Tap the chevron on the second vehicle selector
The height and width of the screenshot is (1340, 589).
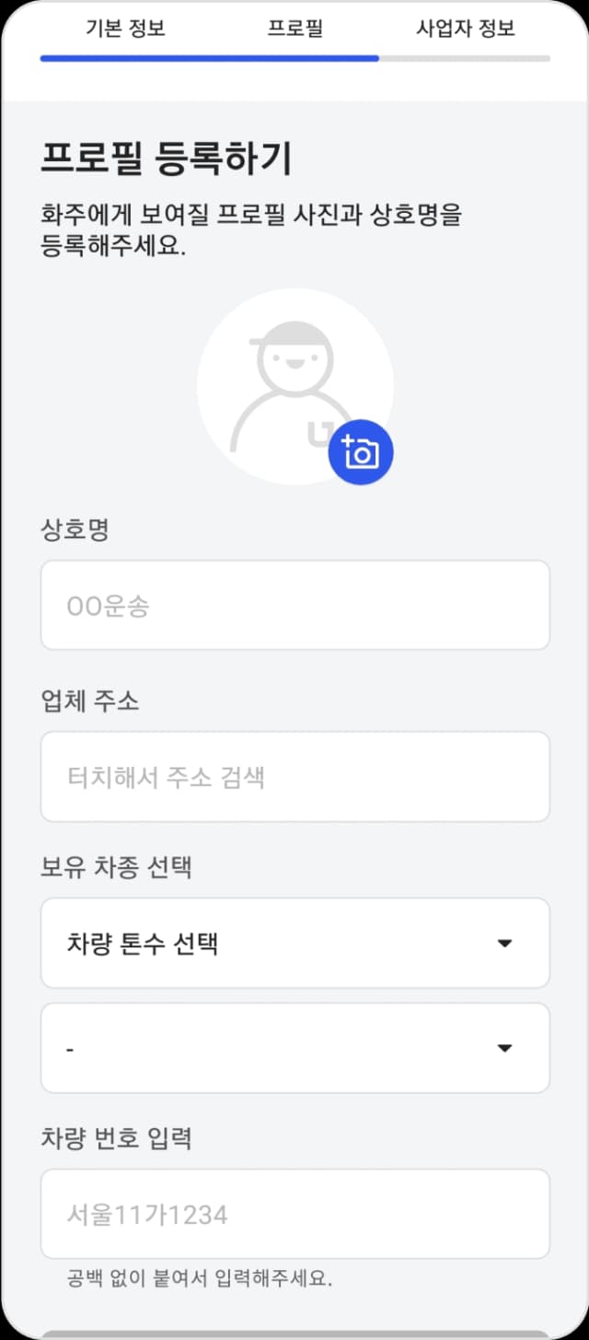pyautogui.click(x=505, y=1048)
